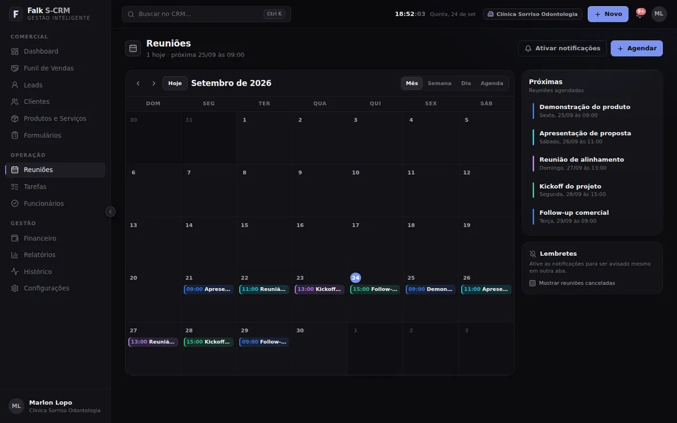Click the Agendar button
Image resolution: width=677 pixels, height=423 pixels.
tap(637, 49)
